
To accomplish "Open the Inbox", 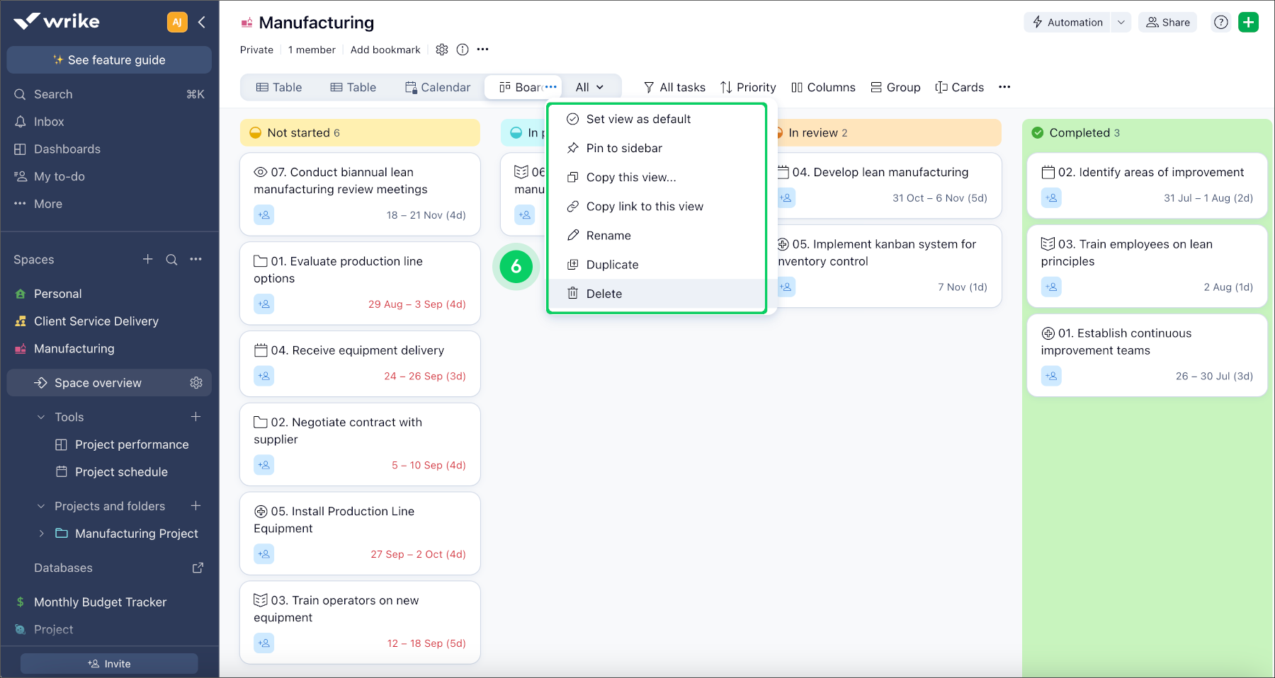I will point(48,121).
